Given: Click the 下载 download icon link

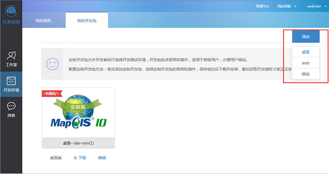Looking at the screenshot, I should pos(80,158).
